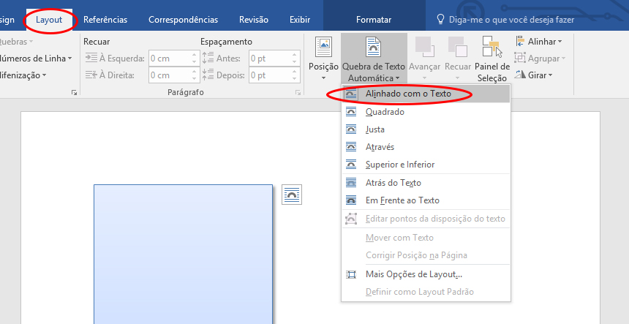Click the Alinhado com o Texto icon
Screen dimensions: 629x324
[x=351, y=94]
